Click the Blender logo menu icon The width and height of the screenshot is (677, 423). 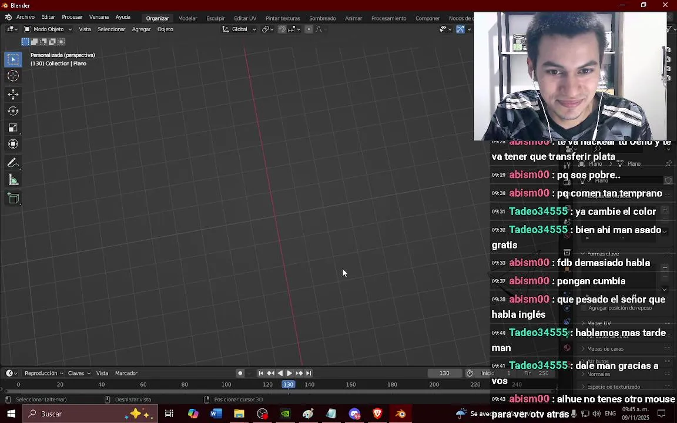coord(8,17)
